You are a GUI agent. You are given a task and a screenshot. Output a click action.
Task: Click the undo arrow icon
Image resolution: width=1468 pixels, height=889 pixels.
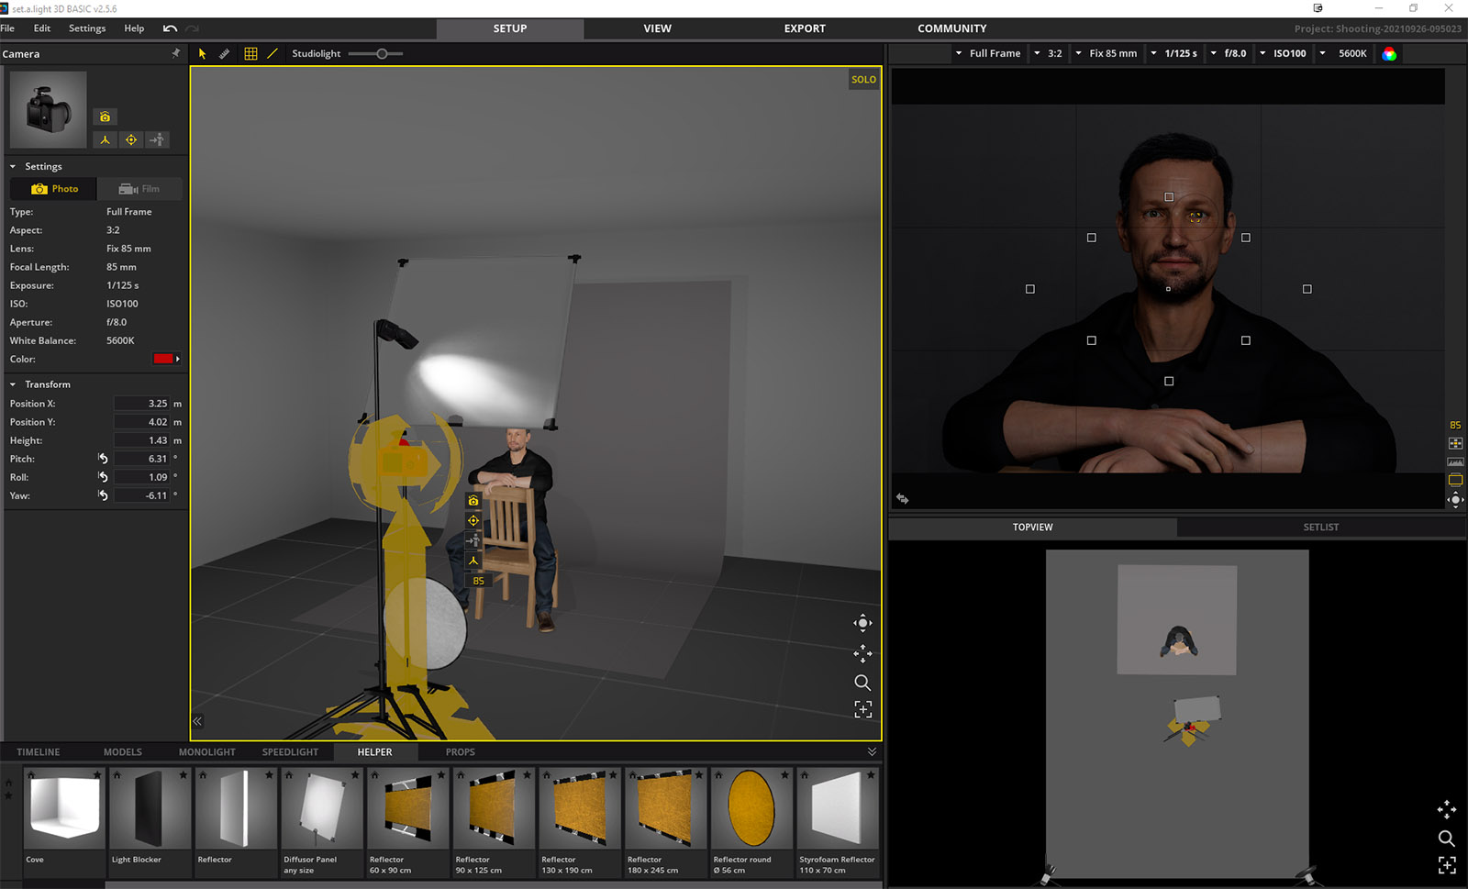tap(170, 28)
